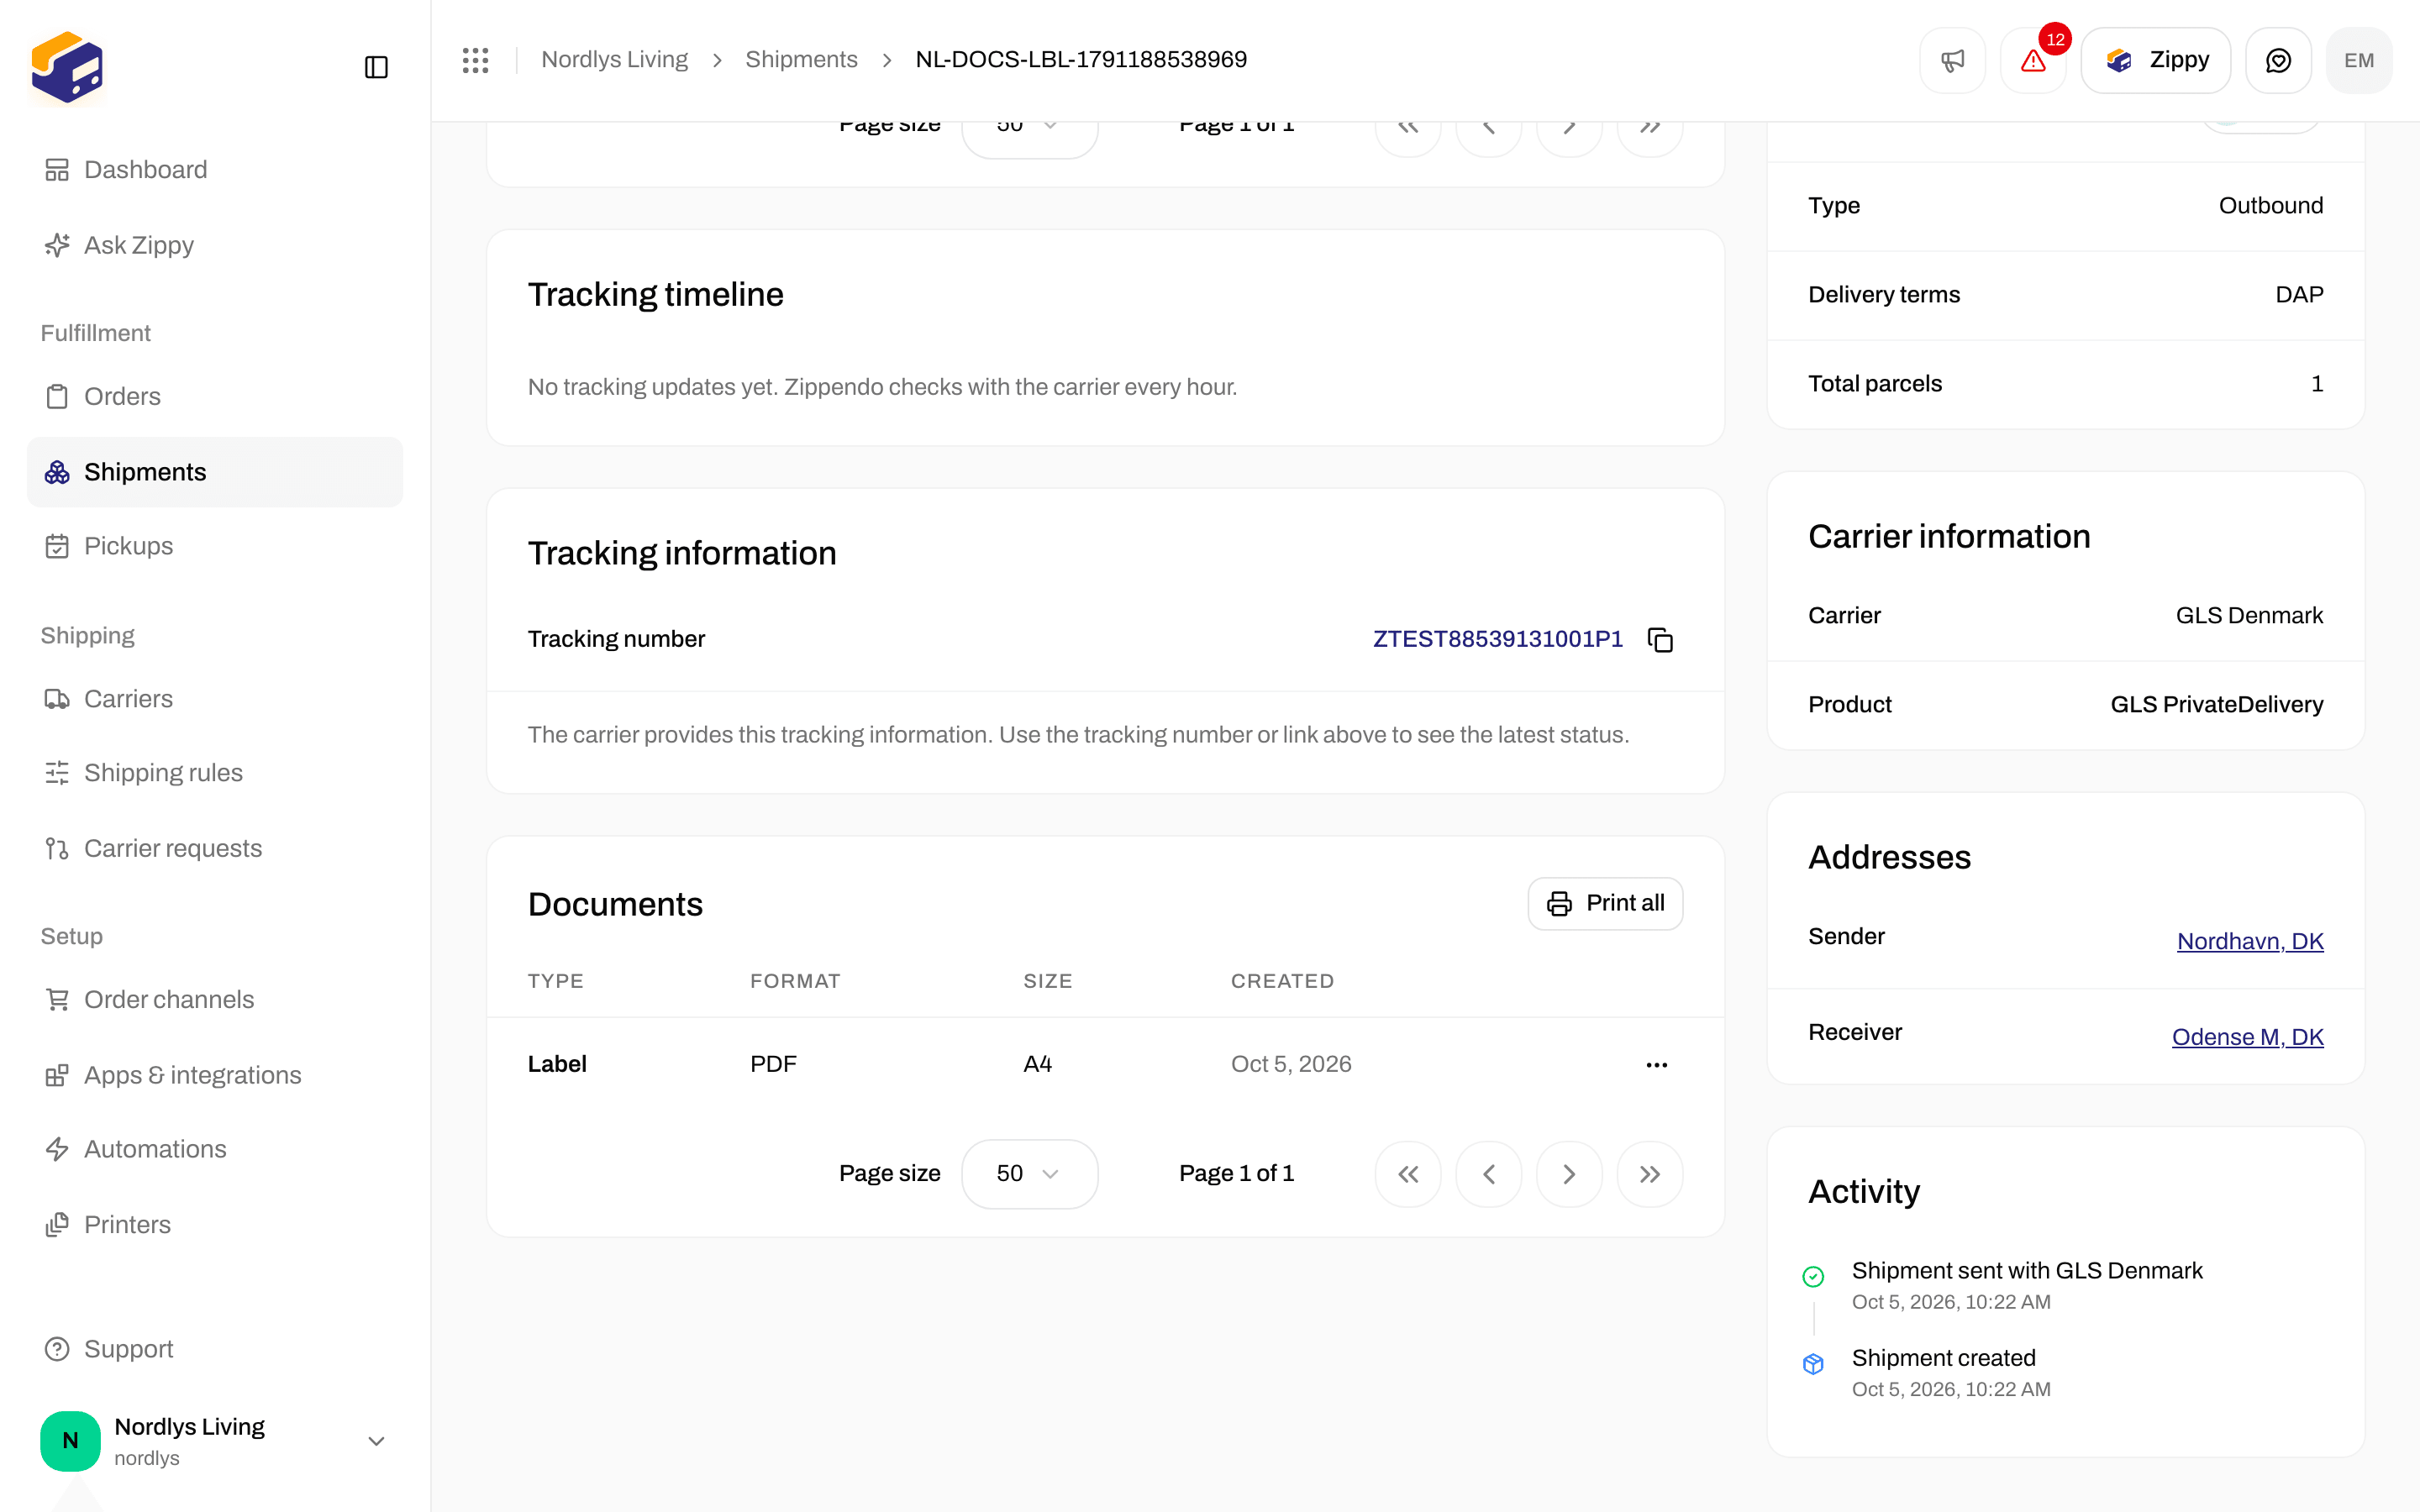
Task: Copy the tracking number ZTEST88539131001P1
Action: tap(1660, 640)
